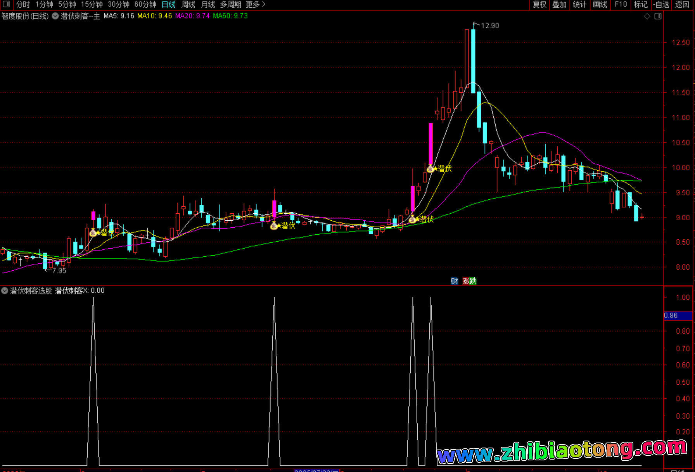Open the main indicator dropdown beside 智度股份
The height and width of the screenshot is (472, 695).
point(55,16)
